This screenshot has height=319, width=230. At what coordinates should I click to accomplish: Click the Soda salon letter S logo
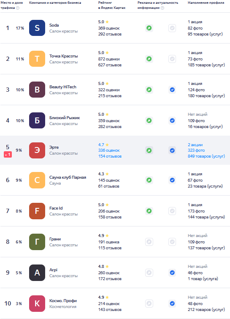pyautogui.click(x=37, y=28)
